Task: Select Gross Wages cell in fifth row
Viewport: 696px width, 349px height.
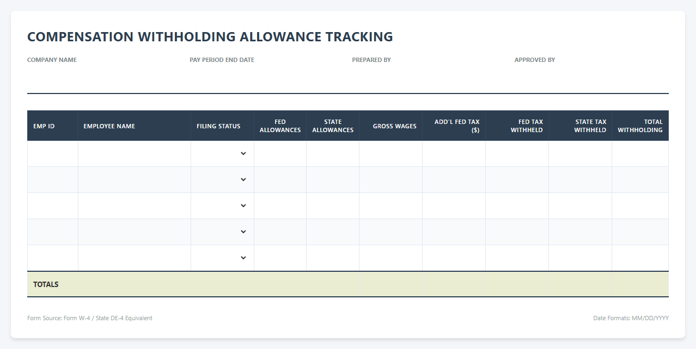Action: (390, 258)
